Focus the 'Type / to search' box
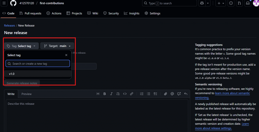Image resolution: width=259 pixels, height=132 pixels. 169,3
